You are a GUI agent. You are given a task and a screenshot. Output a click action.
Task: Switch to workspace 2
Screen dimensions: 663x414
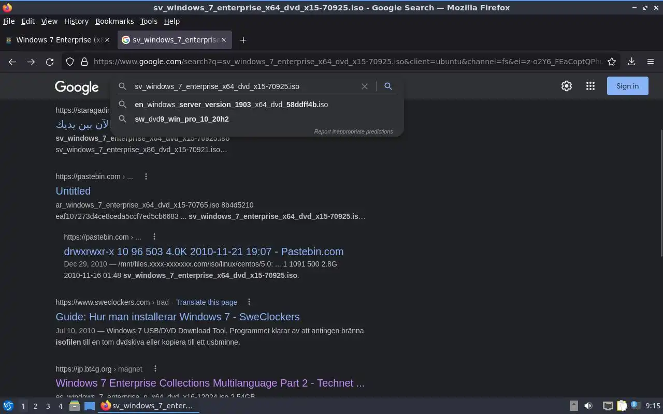click(35, 406)
